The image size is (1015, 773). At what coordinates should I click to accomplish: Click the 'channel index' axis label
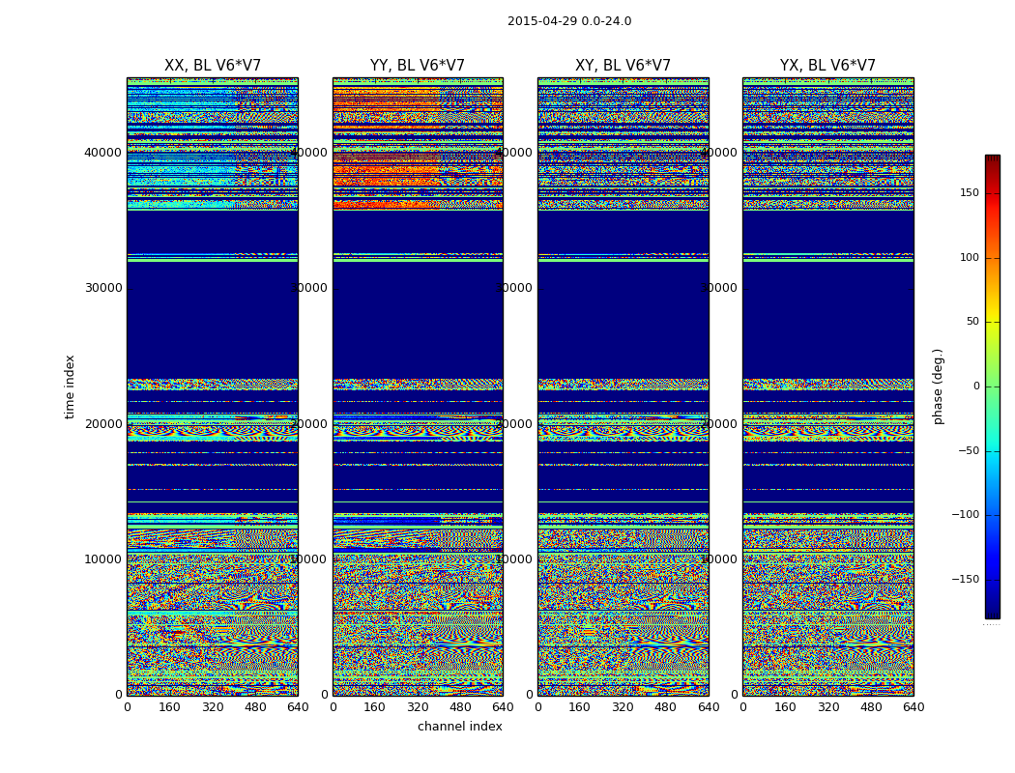pos(459,727)
